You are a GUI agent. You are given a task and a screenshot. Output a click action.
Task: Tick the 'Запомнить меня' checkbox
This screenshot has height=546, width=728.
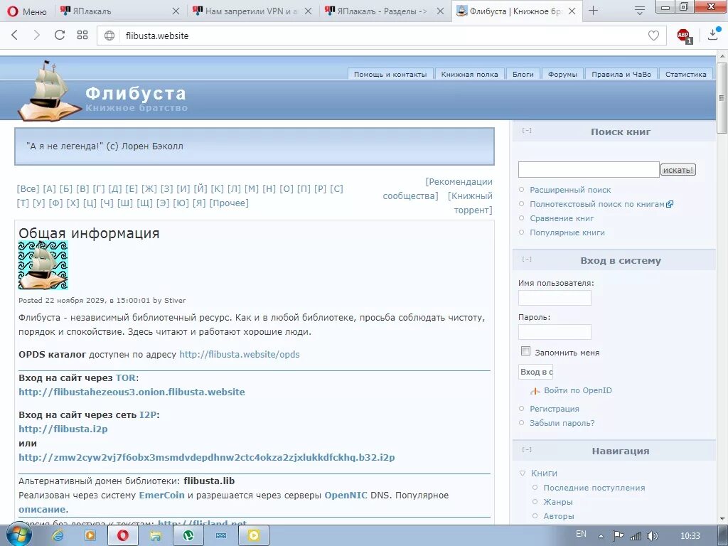coord(525,351)
